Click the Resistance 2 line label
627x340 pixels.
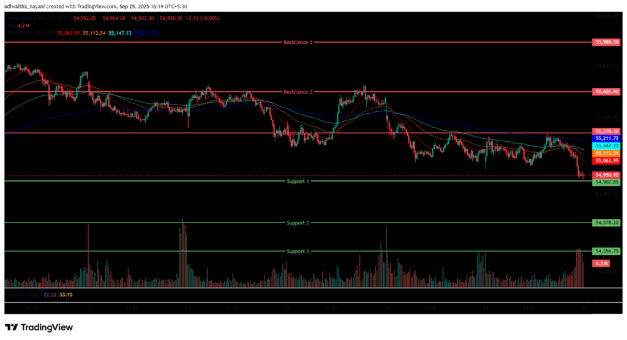[x=298, y=92]
